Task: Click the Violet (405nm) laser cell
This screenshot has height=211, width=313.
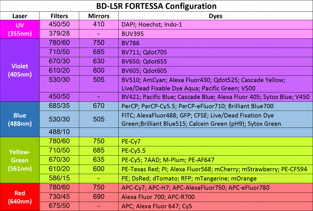Action: click(20, 70)
